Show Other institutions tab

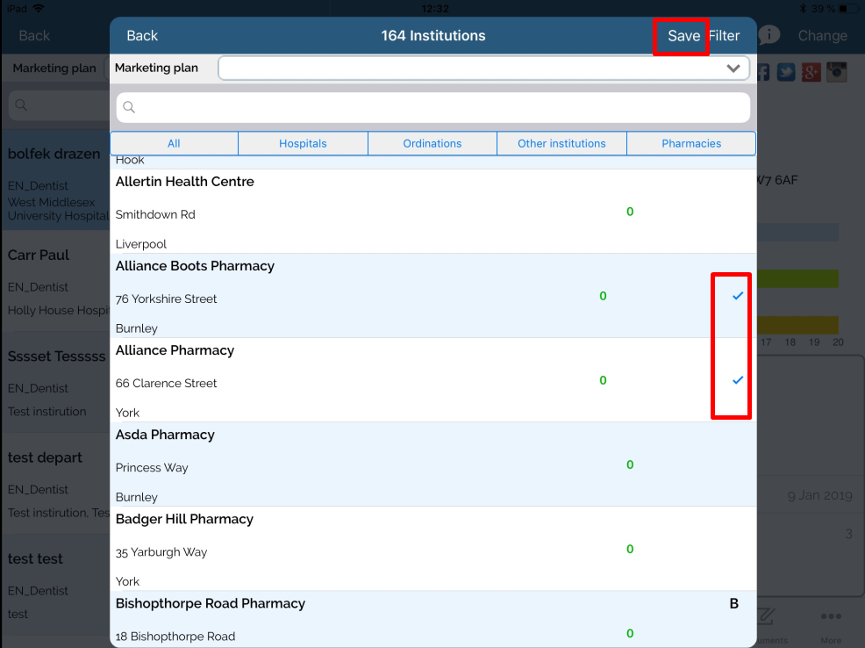[x=561, y=143]
